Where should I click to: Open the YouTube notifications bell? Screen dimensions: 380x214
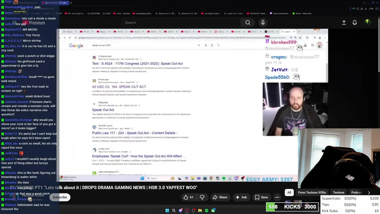[x=354, y=23]
